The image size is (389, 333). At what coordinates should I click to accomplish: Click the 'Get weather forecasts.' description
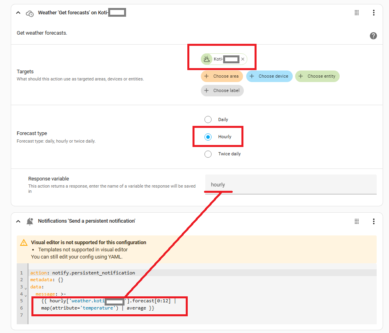pos(42,33)
